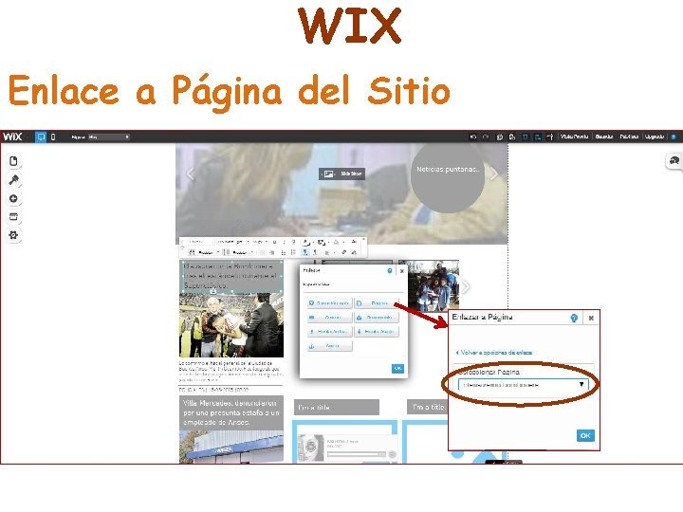
Task: Click the Redo icon in top bar
Action: (486, 137)
